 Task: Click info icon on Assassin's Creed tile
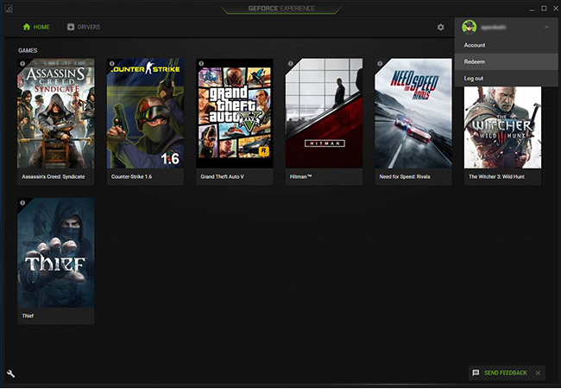22,63
